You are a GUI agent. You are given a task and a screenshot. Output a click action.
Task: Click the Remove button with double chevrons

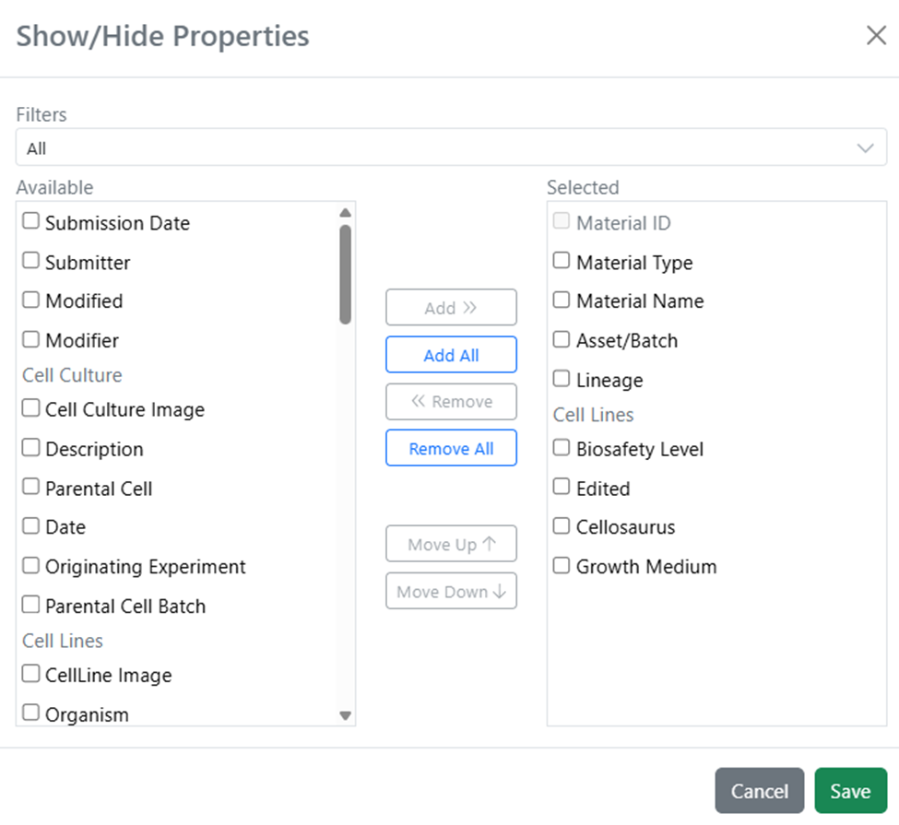pos(451,402)
